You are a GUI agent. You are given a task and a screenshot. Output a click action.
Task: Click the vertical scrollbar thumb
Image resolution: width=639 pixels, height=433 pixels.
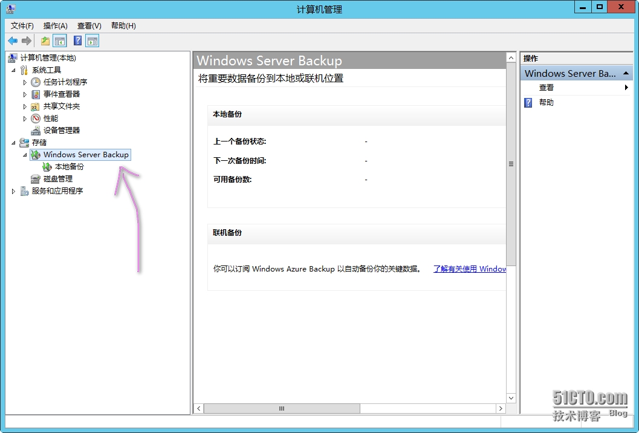tap(511, 164)
